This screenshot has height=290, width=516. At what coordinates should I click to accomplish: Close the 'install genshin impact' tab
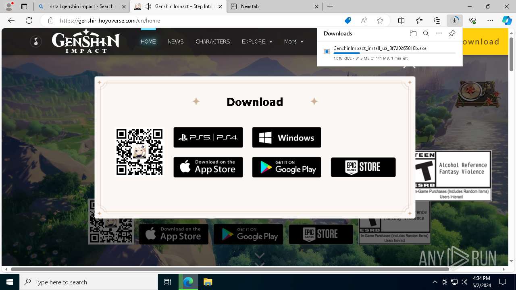[x=124, y=6]
